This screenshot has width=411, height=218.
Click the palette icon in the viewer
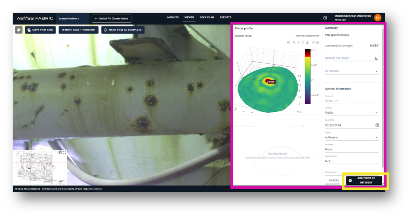[19, 30]
